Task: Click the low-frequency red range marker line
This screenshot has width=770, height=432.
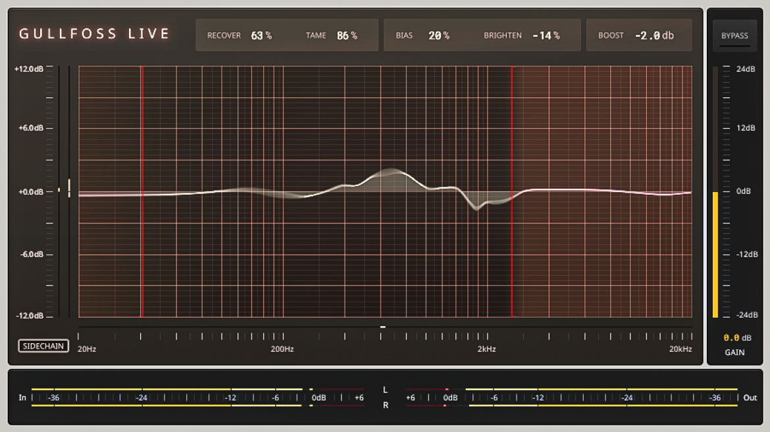Action: (142, 191)
